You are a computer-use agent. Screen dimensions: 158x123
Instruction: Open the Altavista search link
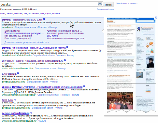point(56,14)
